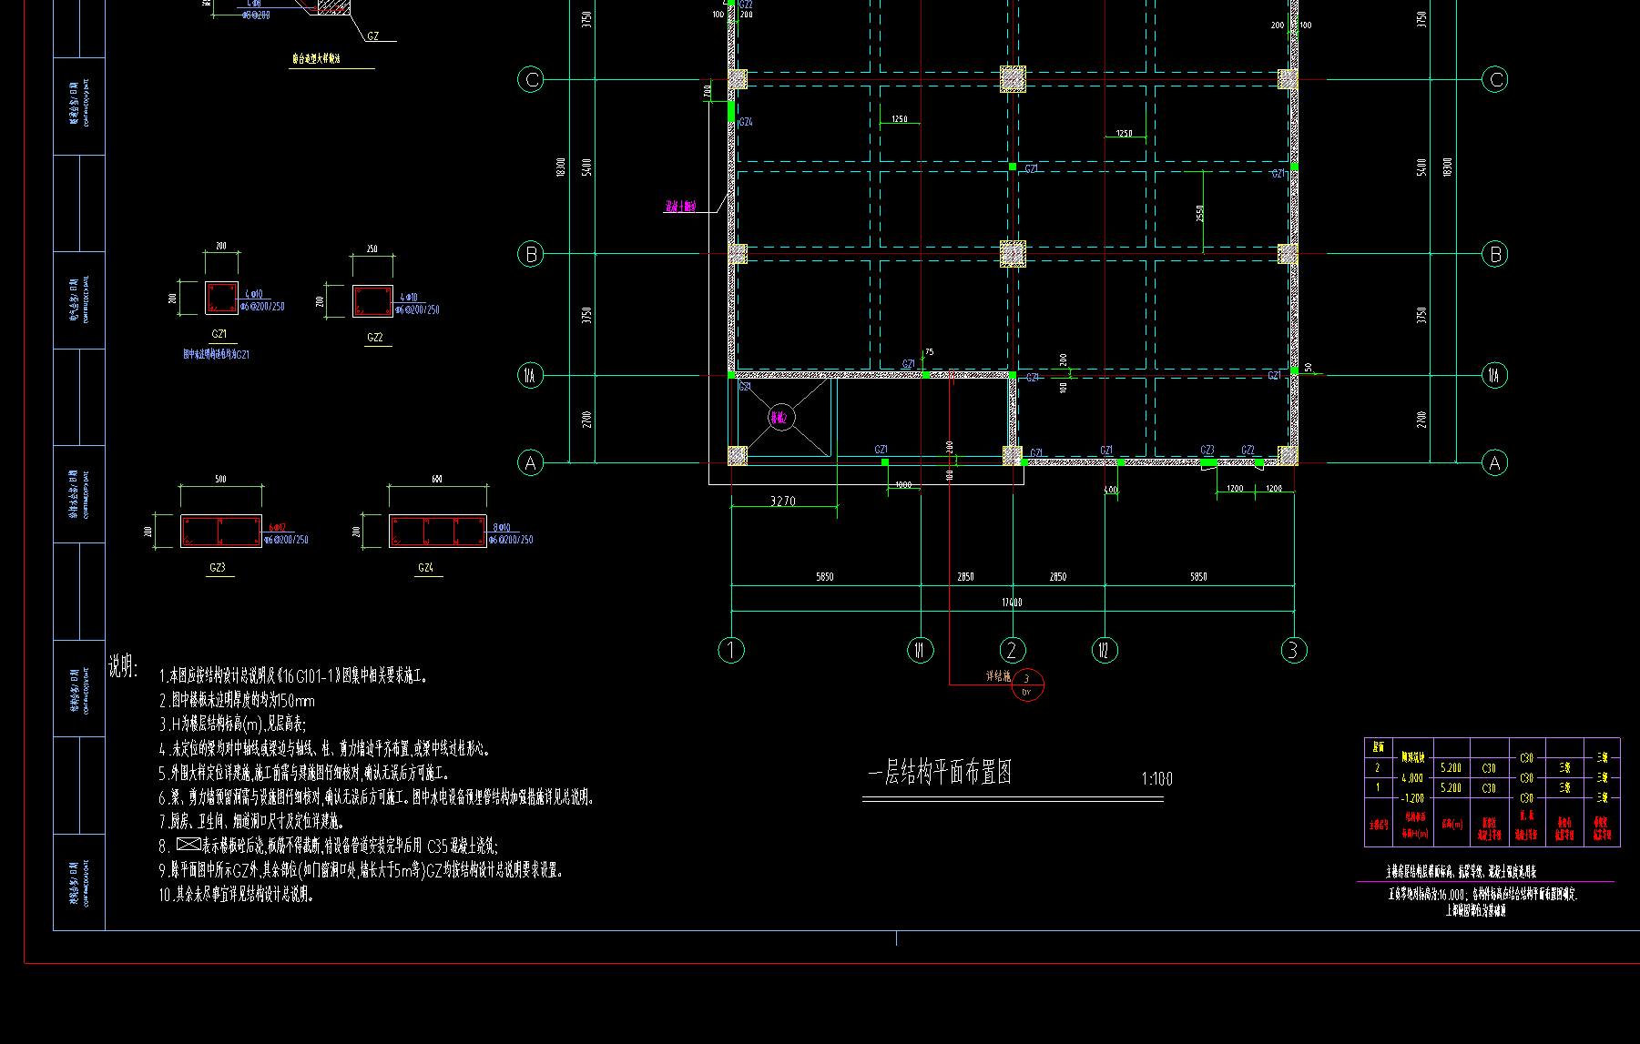Select note 3 beginning with H为楼层结构标高
1640x1044 pixels.
click(x=232, y=725)
